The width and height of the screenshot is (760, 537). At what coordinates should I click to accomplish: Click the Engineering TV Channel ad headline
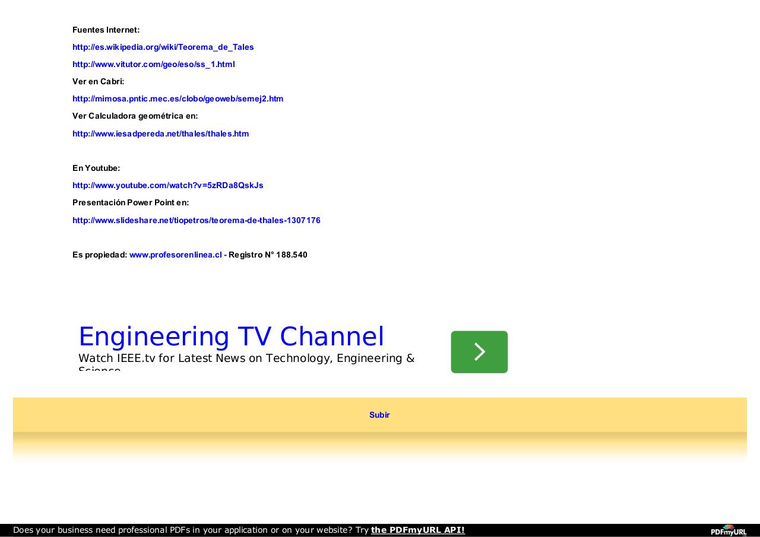(x=231, y=336)
